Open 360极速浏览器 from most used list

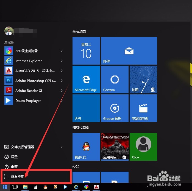click(33, 51)
